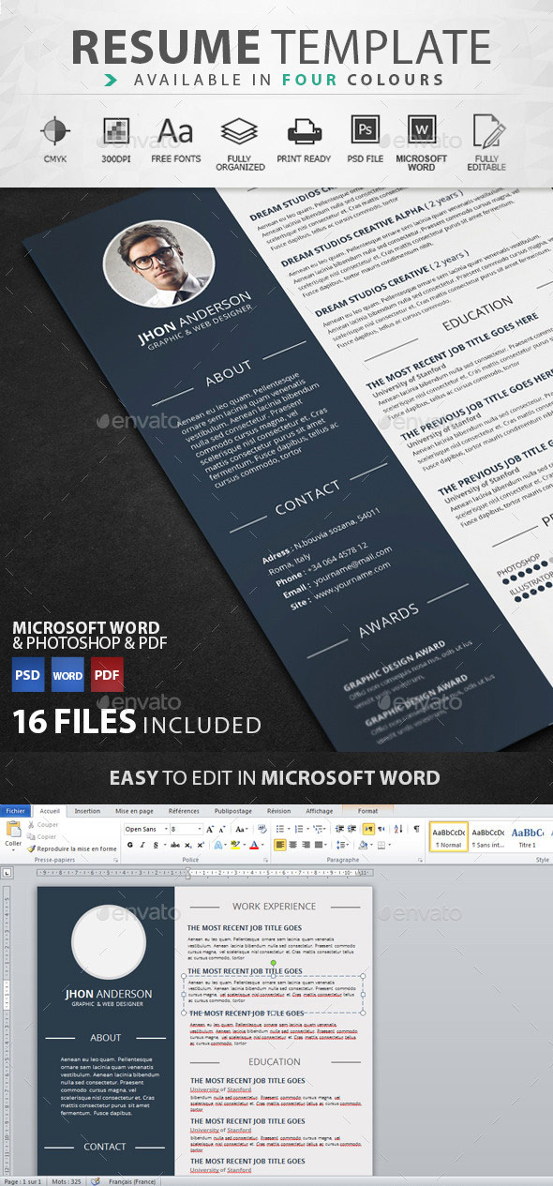The image size is (553, 1186).
Task: Click the blue PSD file badge
Action: (27, 675)
